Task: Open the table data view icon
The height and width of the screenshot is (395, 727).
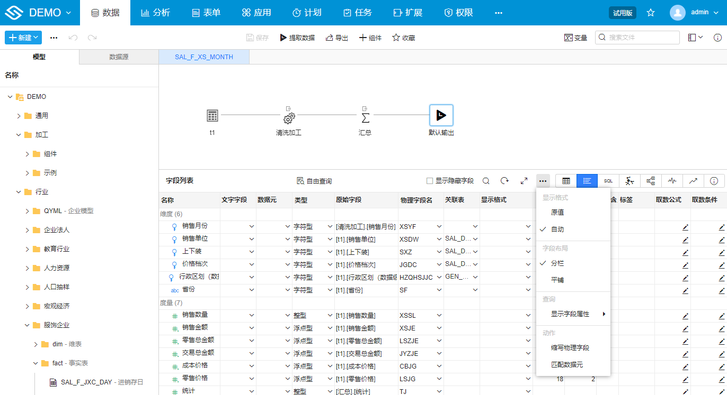Action: click(566, 181)
